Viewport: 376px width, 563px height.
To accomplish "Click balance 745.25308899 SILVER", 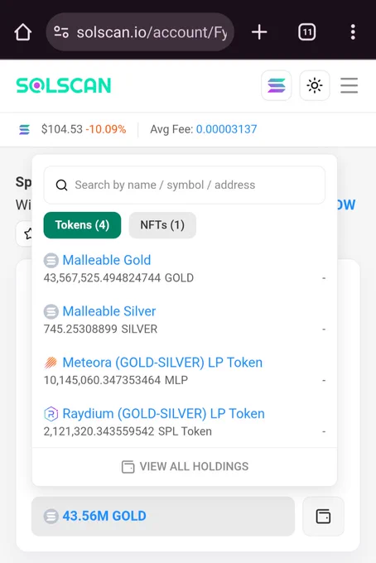I will 100,329.
